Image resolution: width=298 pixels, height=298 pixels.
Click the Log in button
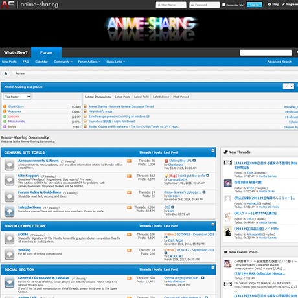(x=254, y=5)
